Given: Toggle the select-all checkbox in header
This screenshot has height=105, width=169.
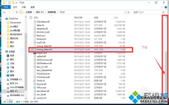Looking at the screenshot, I should [x=31, y=18].
